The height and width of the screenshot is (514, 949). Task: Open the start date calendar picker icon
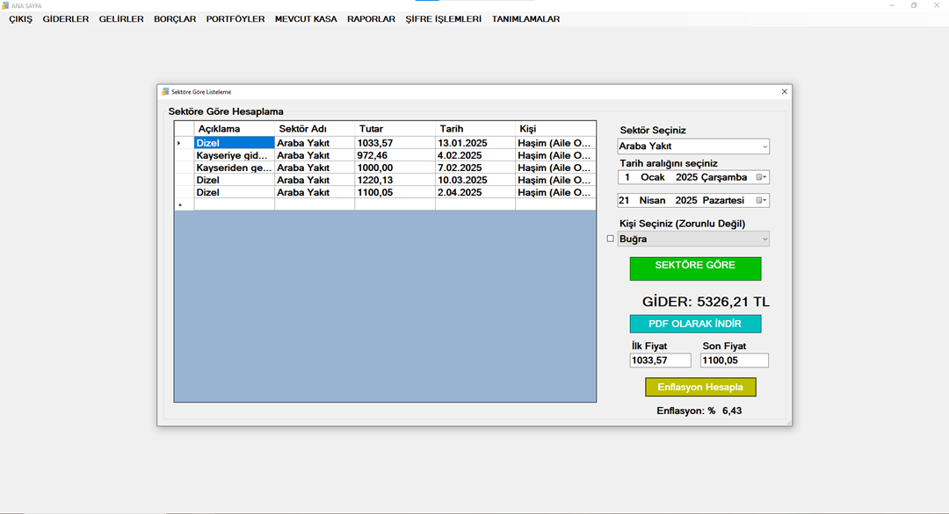tap(761, 177)
